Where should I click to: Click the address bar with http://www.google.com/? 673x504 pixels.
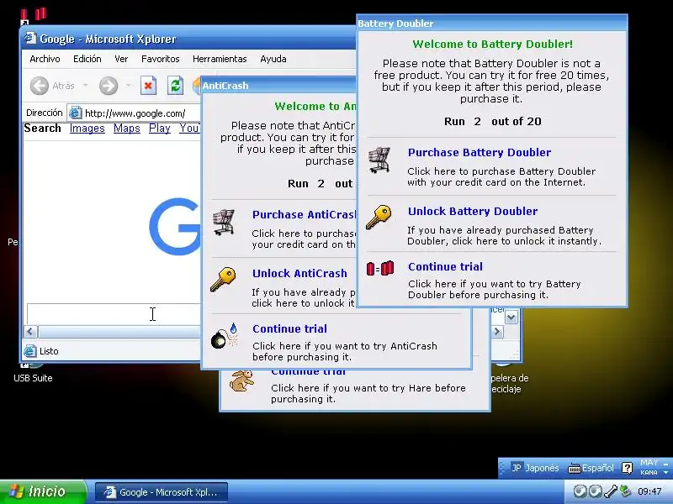134,113
